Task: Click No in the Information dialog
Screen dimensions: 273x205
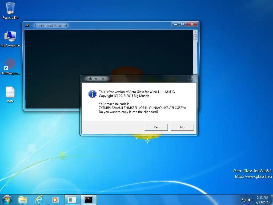Action: 182,127
